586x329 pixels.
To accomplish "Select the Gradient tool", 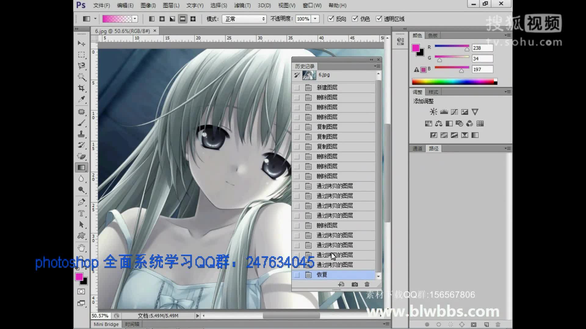I will pos(81,168).
